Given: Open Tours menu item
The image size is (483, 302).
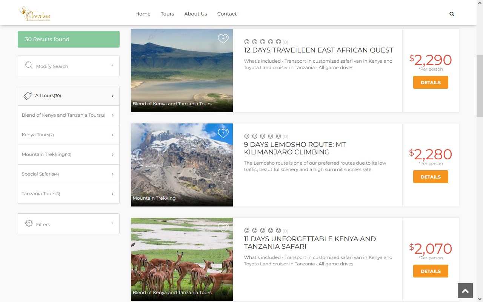Looking at the screenshot, I should (167, 14).
